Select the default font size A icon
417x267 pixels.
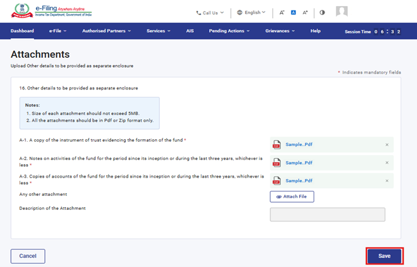pyautogui.click(x=293, y=12)
